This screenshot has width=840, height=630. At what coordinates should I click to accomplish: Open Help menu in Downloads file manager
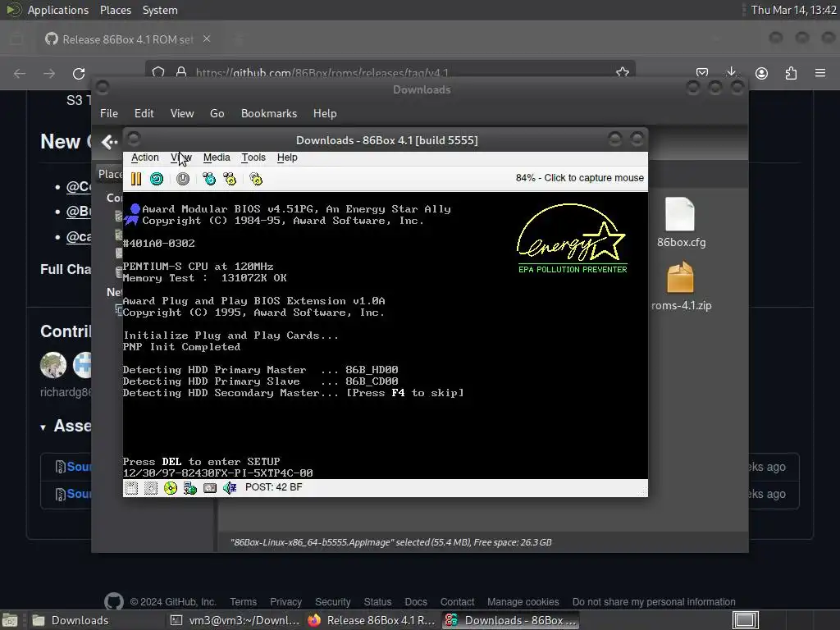pos(325,113)
